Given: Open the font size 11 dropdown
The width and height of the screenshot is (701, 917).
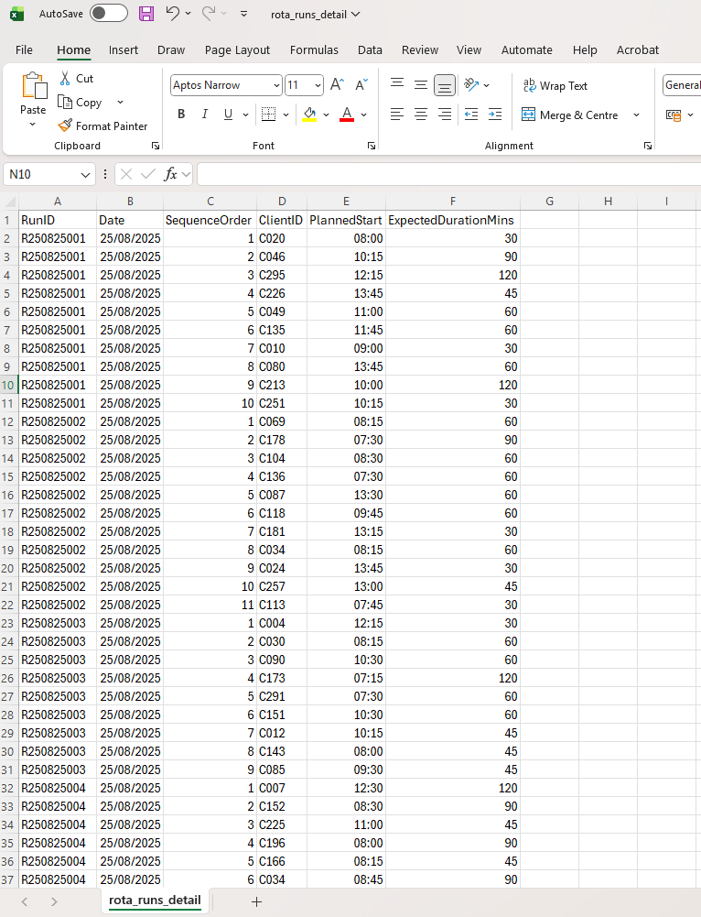Looking at the screenshot, I should pos(318,85).
